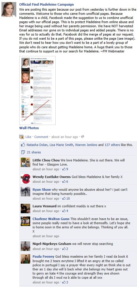This screenshot has width=137, height=287.
Task: Click thumbs-up on Nigel-Nigekeys Graham's comment
Action: click(x=64, y=249)
